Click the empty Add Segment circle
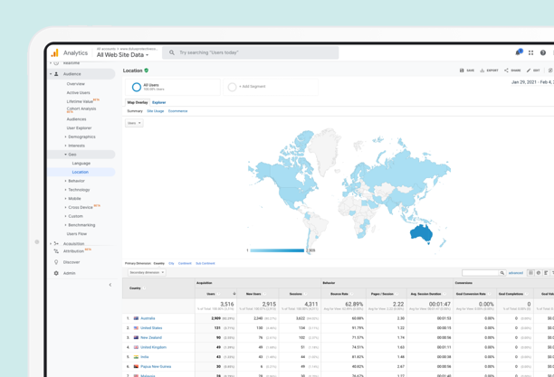 (x=233, y=88)
